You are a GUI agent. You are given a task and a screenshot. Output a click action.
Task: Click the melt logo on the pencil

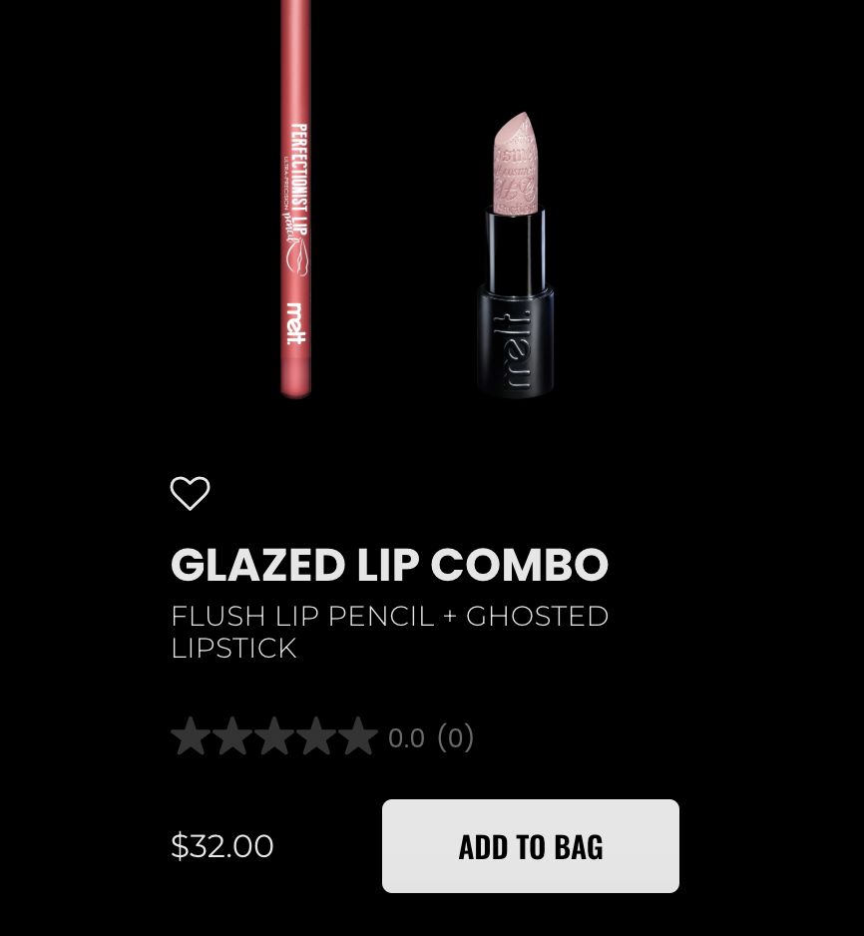point(296,323)
